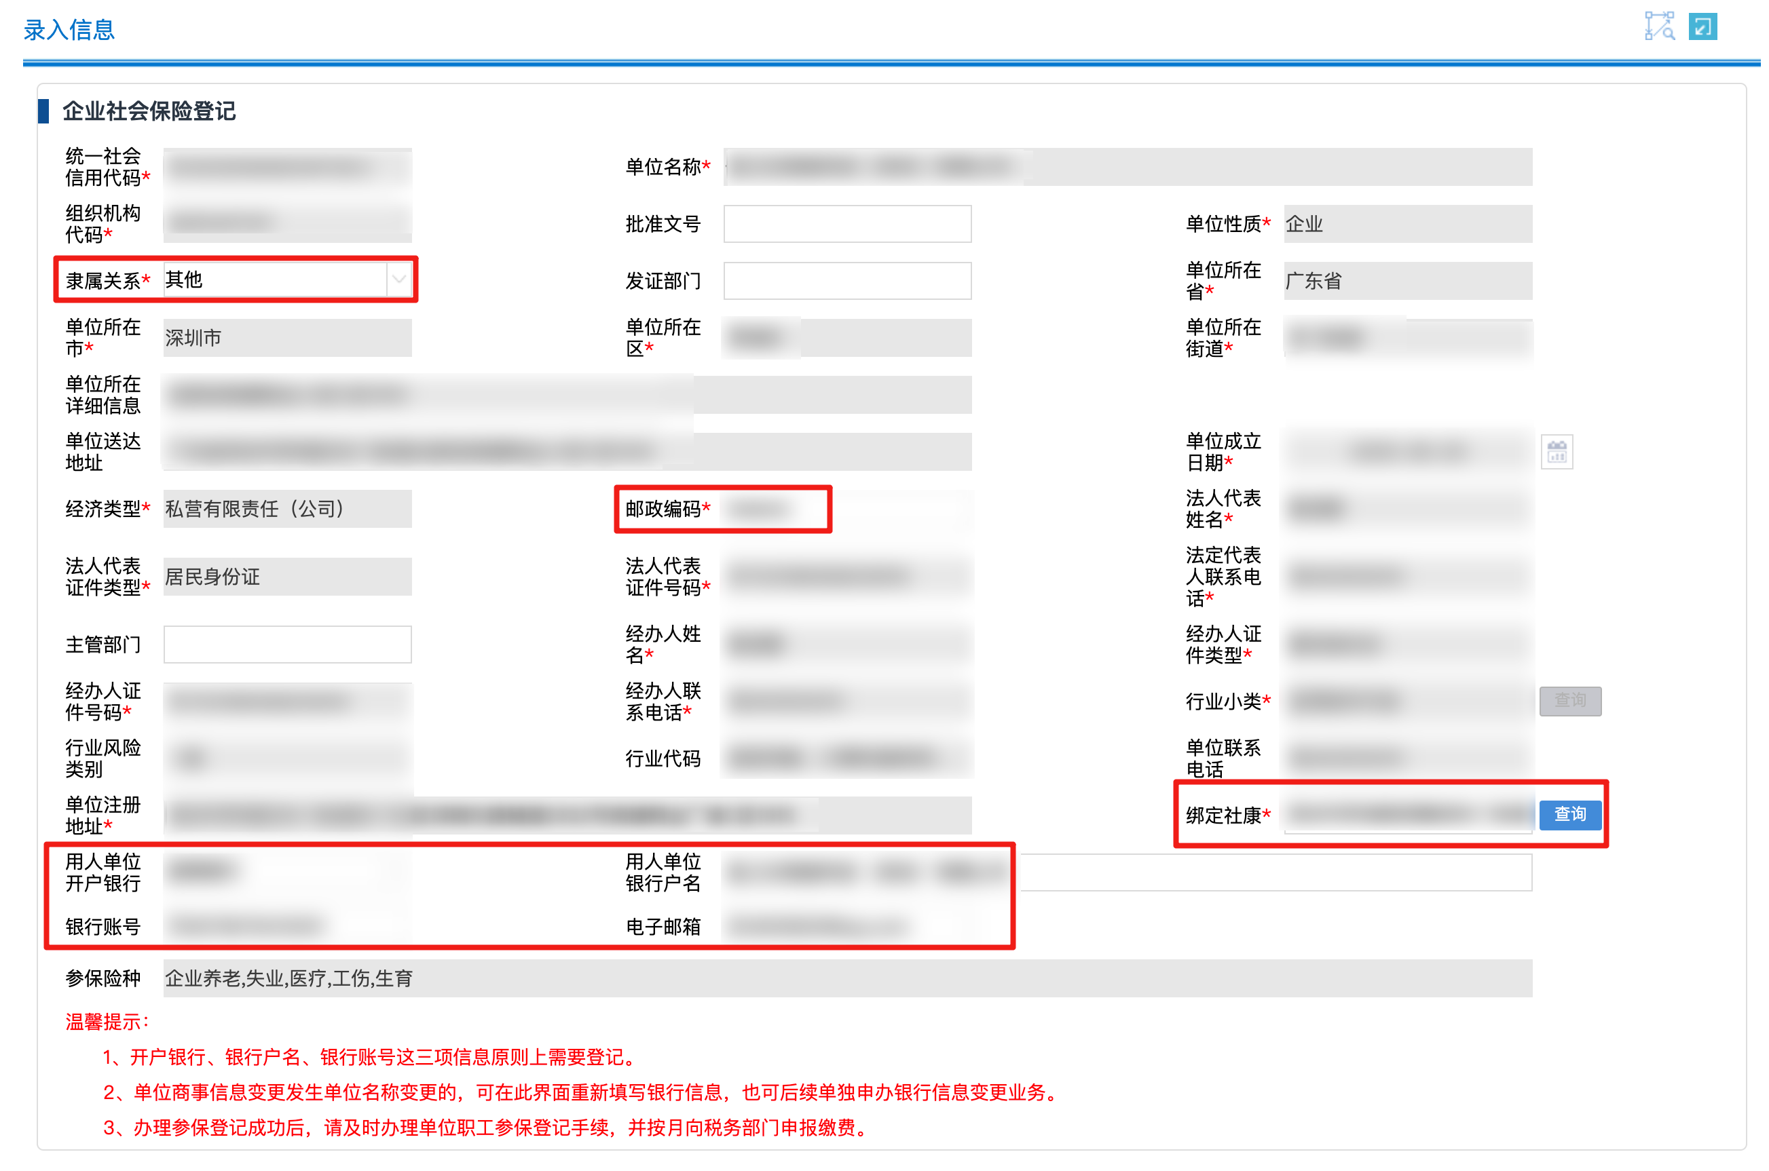The height and width of the screenshot is (1171, 1769).
Task: Click the 经办人证件类型 field
Action: click(x=1408, y=644)
